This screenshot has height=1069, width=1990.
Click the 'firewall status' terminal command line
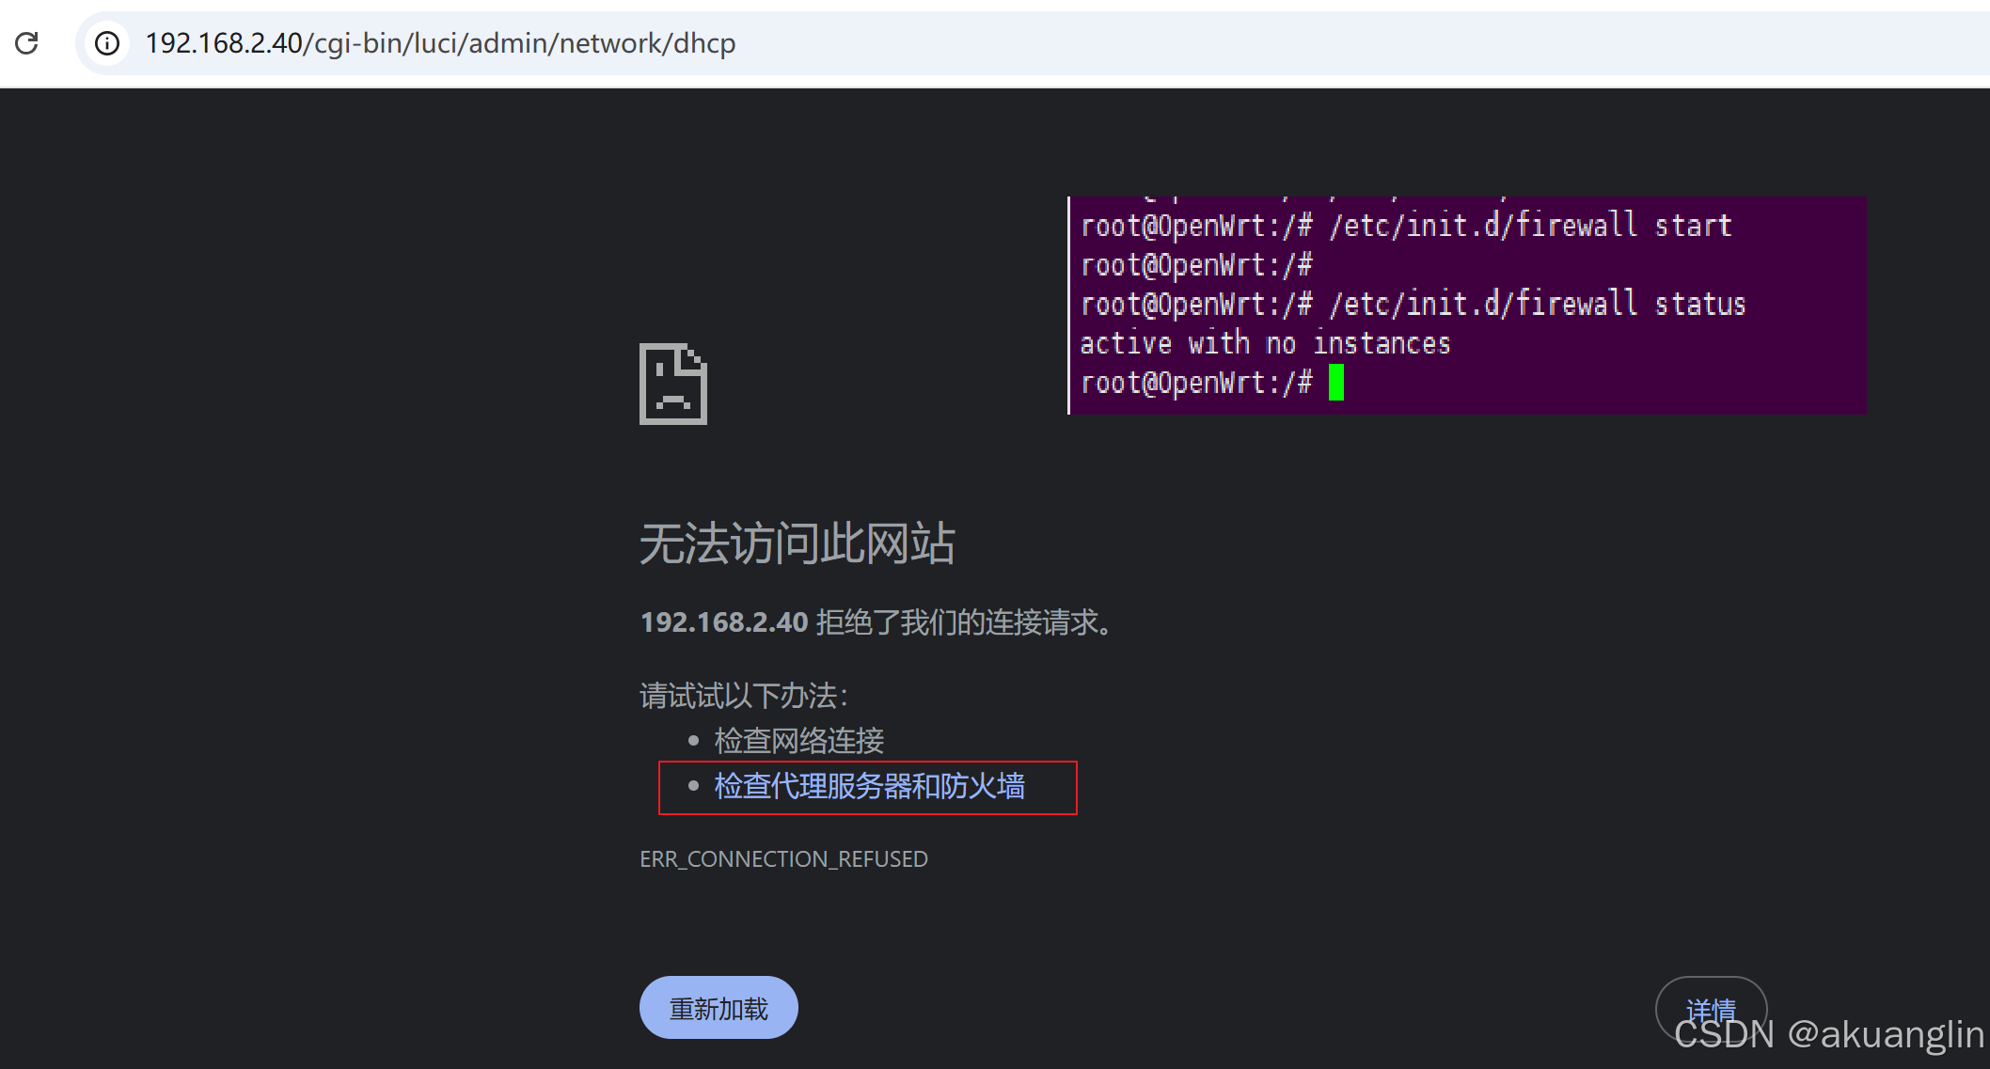click(1413, 305)
